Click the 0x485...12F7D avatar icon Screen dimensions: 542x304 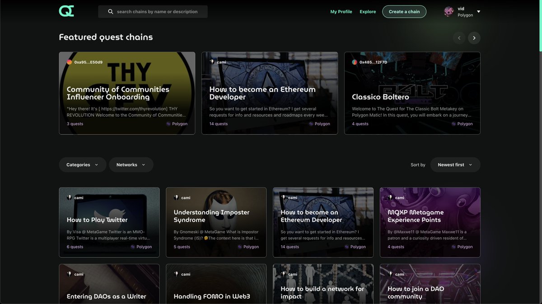click(x=355, y=62)
